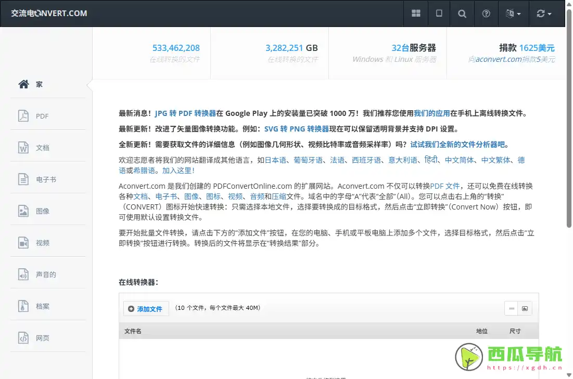Open the JPG 转 PDF 转换器 link
The image size is (573, 379).
point(185,113)
